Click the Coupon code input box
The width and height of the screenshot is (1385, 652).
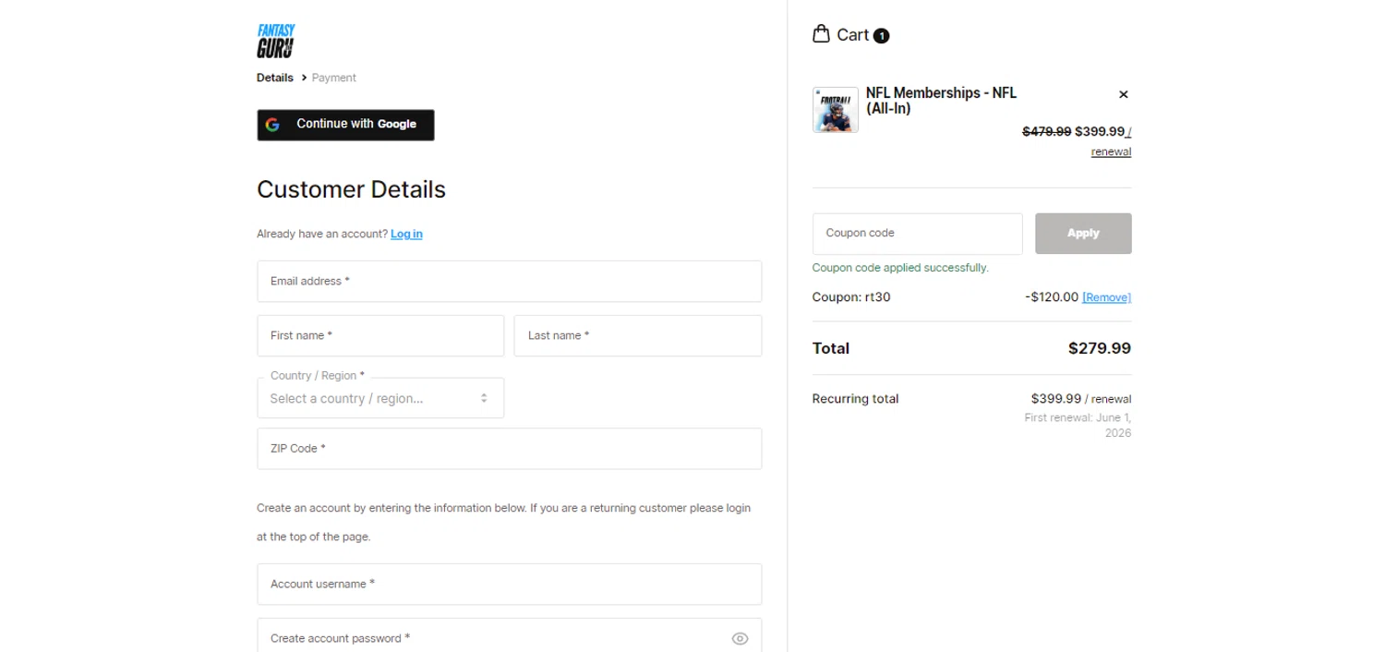(917, 234)
